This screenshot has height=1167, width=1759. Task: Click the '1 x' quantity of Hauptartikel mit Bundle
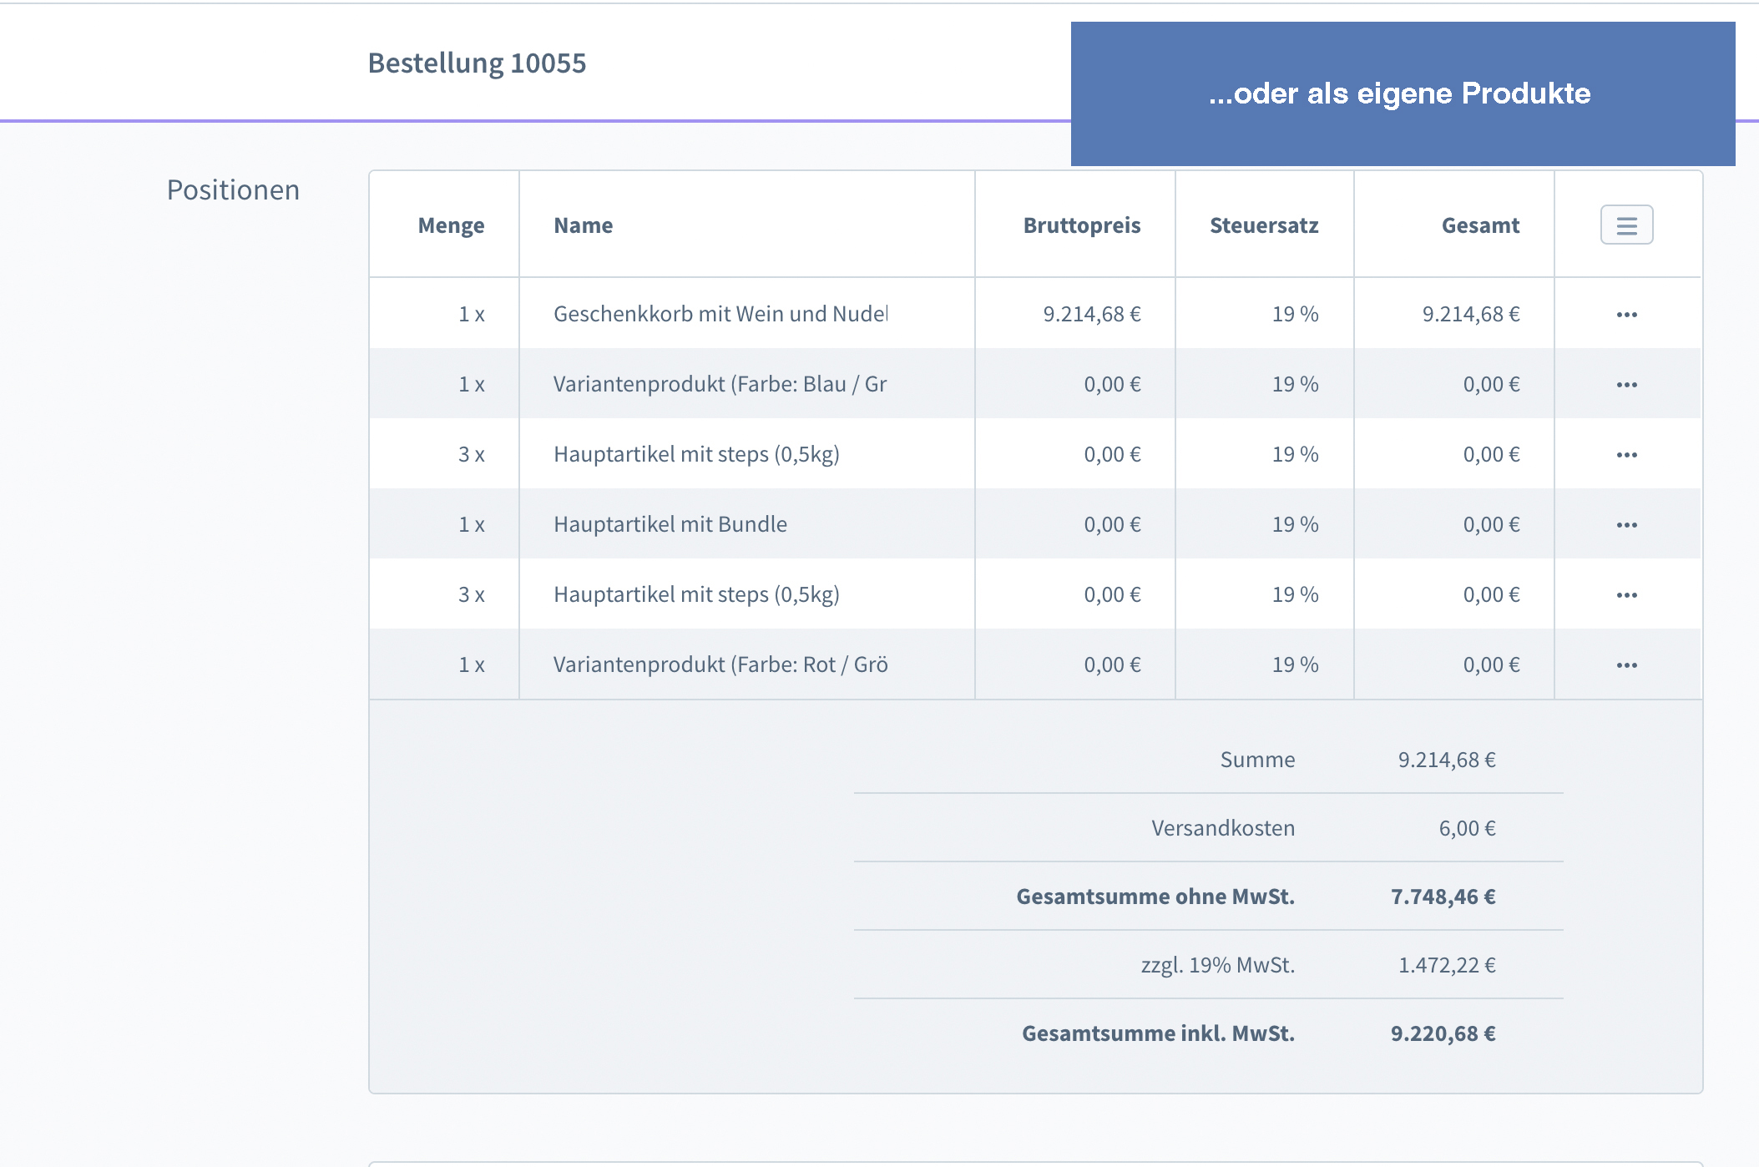(472, 524)
